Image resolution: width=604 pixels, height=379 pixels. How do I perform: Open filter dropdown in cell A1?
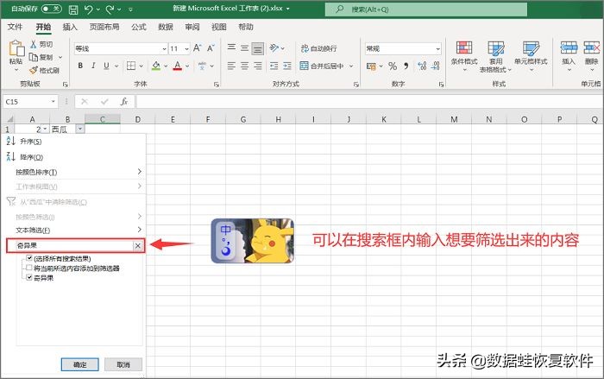tap(45, 129)
